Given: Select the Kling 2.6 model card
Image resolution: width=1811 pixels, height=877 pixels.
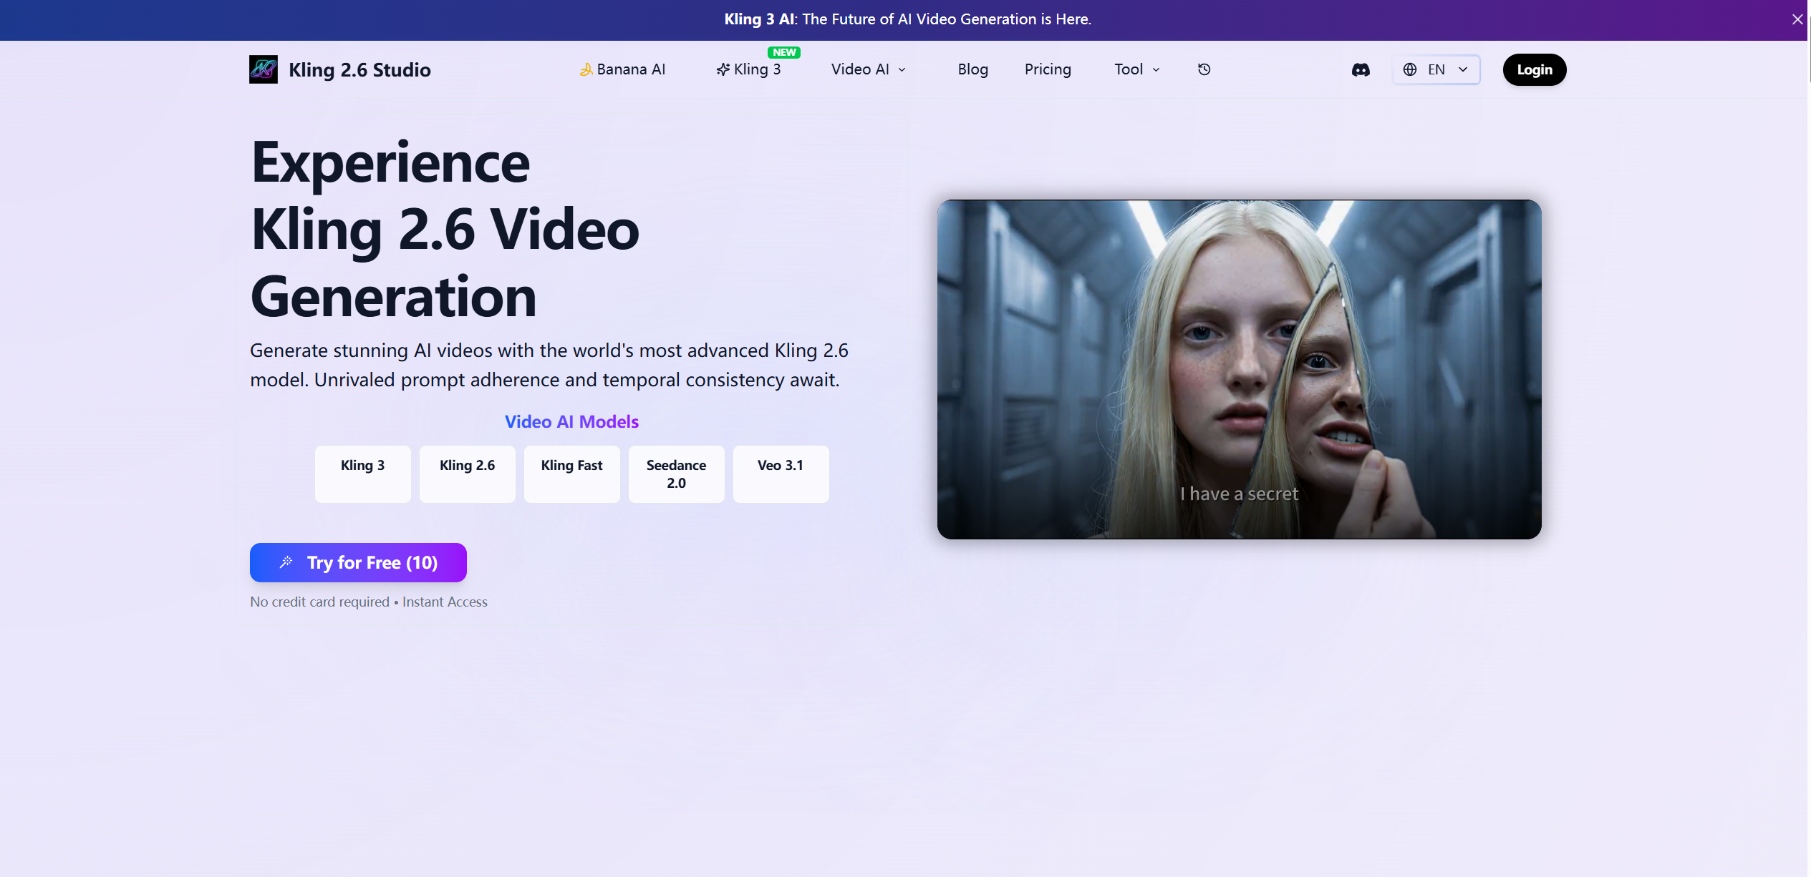Looking at the screenshot, I should tap(468, 474).
